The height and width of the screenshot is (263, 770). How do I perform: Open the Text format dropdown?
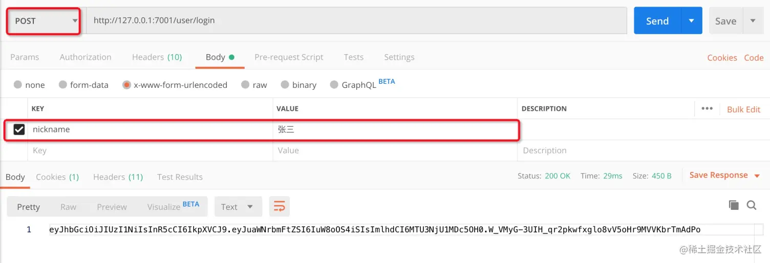click(x=238, y=207)
